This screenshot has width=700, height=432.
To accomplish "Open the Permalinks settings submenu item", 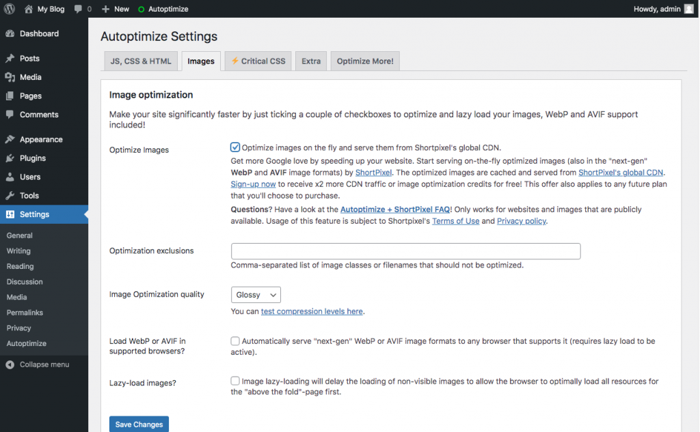I will click(25, 313).
